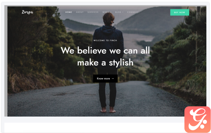
Task: Go to the HOME nav item
Action: (69, 12)
